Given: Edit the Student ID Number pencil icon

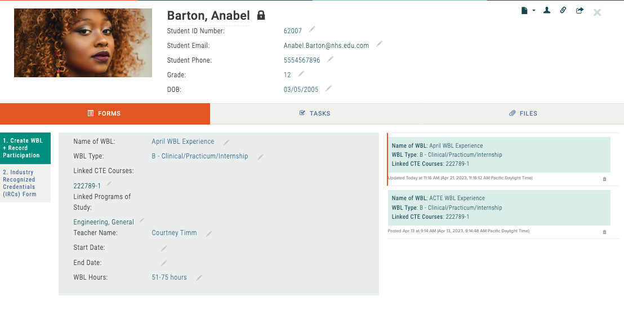Looking at the screenshot, I should 312,29.
